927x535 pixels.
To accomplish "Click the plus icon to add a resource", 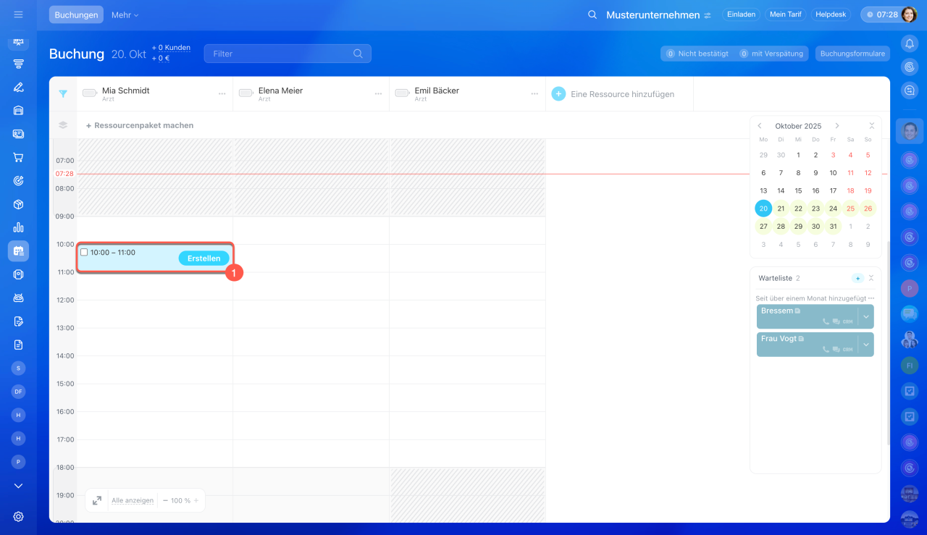I will click(558, 94).
